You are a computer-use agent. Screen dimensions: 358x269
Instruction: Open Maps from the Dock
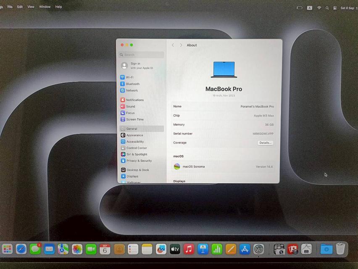(x=63, y=249)
